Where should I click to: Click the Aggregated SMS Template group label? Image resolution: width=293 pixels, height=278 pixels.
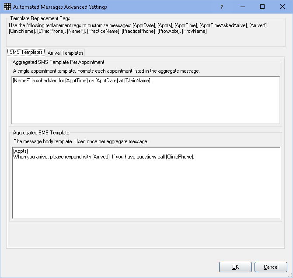(41, 133)
